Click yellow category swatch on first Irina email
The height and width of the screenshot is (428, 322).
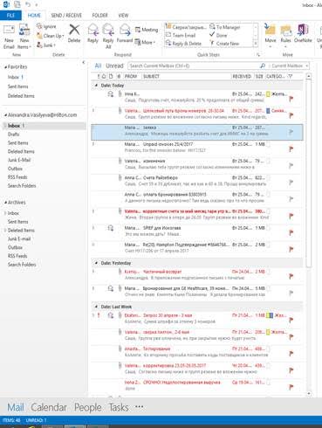pyautogui.click(x=268, y=94)
